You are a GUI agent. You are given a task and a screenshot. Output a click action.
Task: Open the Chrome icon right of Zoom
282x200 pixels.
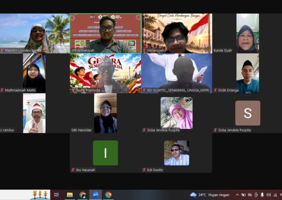coord(108,195)
